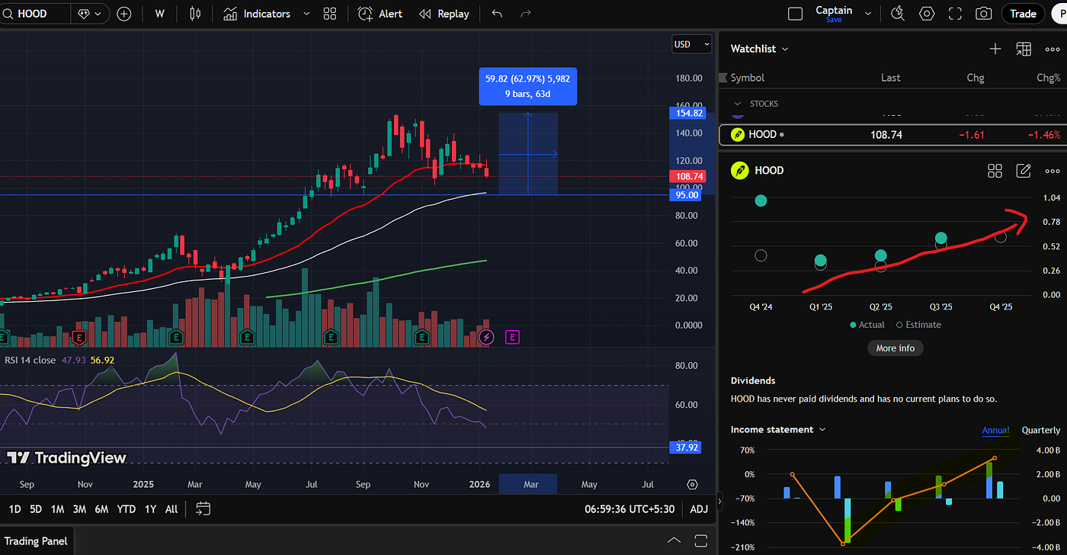Select the HOOD row in the watchlist
Screen dimensions: 1067x555
tap(892, 134)
